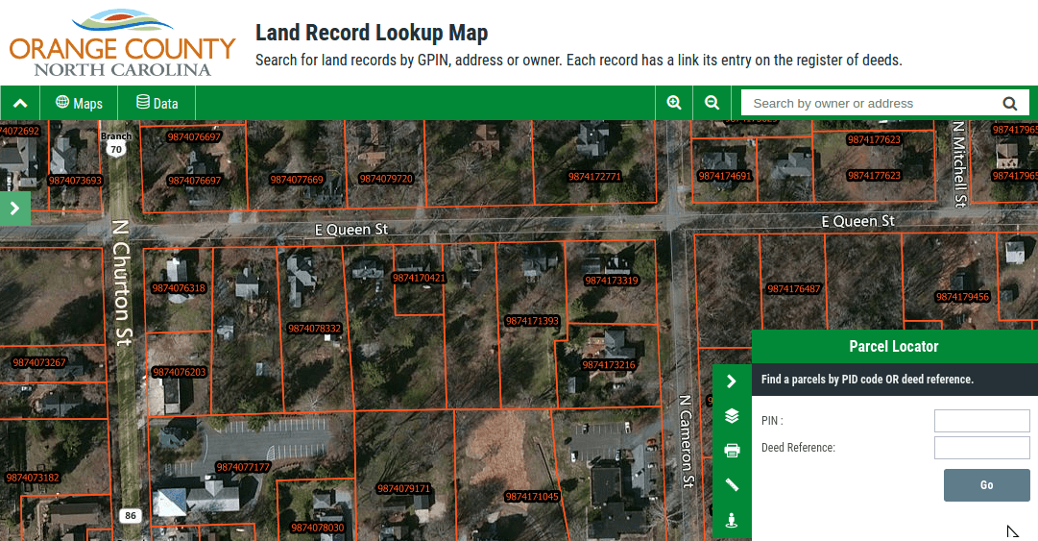Open the Maps menu
Image resolution: width=1038 pixels, height=541 pixels.
tap(79, 104)
